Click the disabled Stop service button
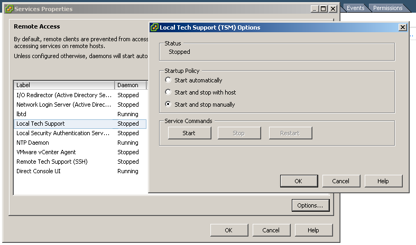Image resolution: width=416 pixels, height=245 pixels. (x=239, y=133)
